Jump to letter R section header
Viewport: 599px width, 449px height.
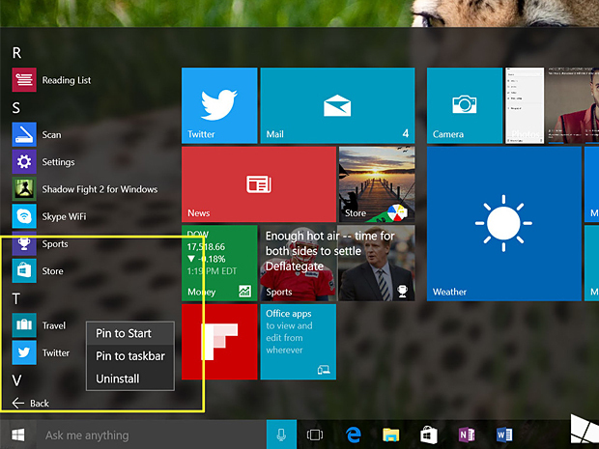(16, 53)
